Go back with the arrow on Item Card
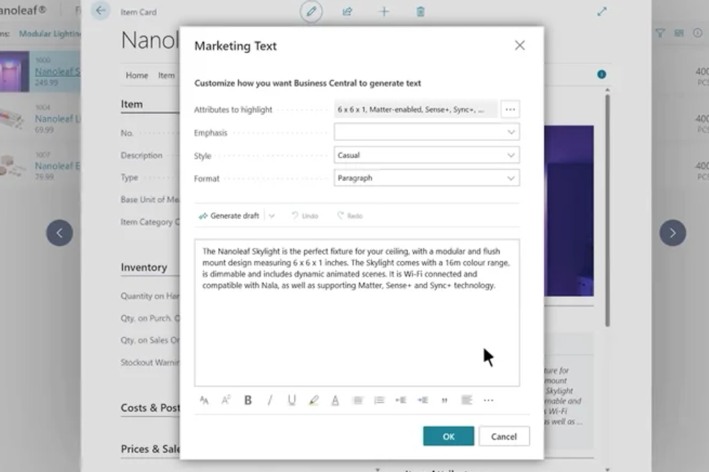 click(100, 10)
